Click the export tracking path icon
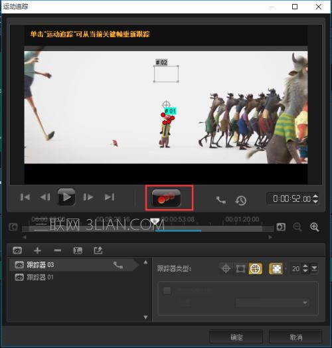This screenshot has width=332, height=348. pos(98,250)
